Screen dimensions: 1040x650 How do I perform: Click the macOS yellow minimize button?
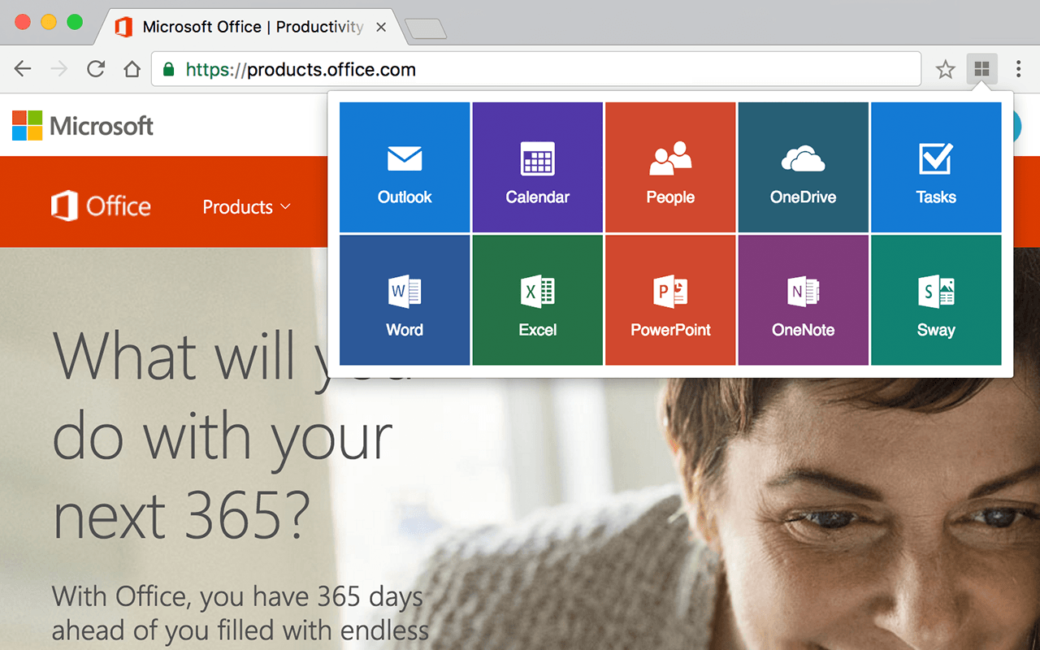[x=49, y=22]
